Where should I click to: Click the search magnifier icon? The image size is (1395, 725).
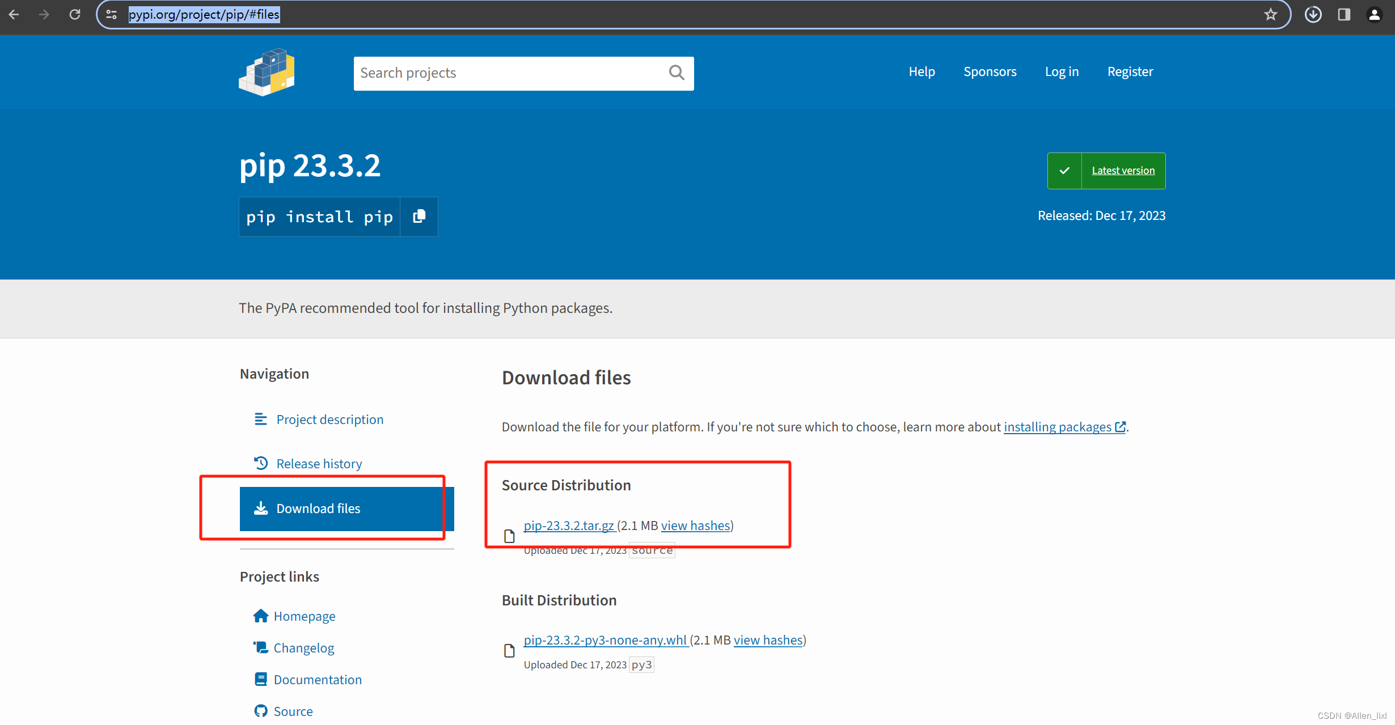(x=676, y=73)
